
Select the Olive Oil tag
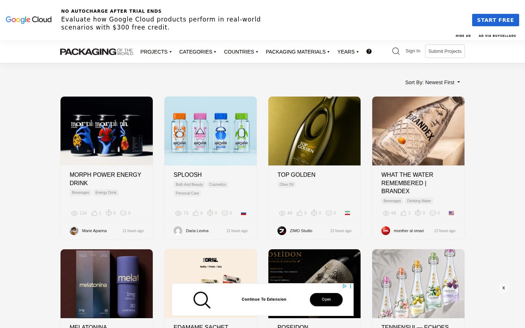click(x=287, y=184)
